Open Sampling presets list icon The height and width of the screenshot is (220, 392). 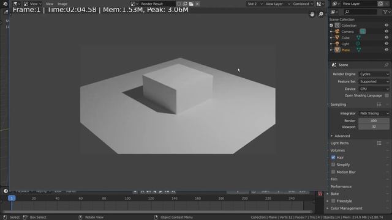(x=379, y=105)
